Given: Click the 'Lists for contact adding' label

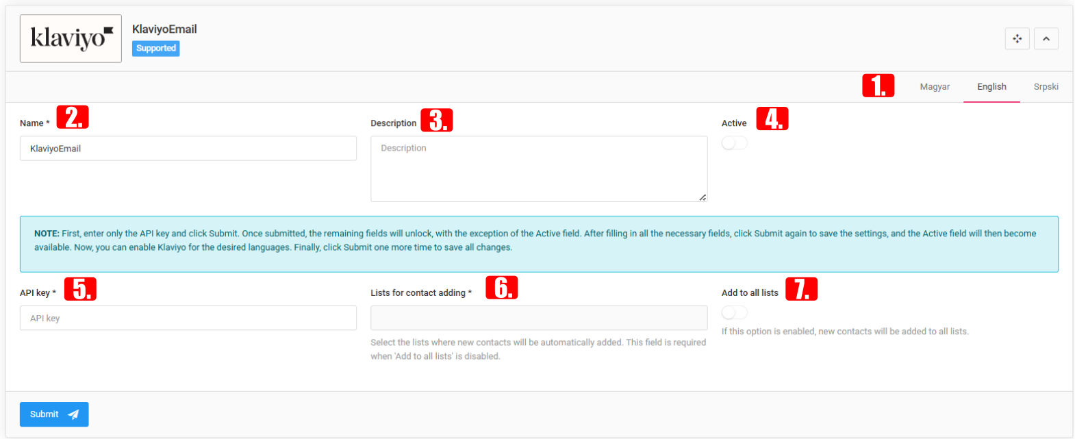Looking at the screenshot, I should coord(421,292).
